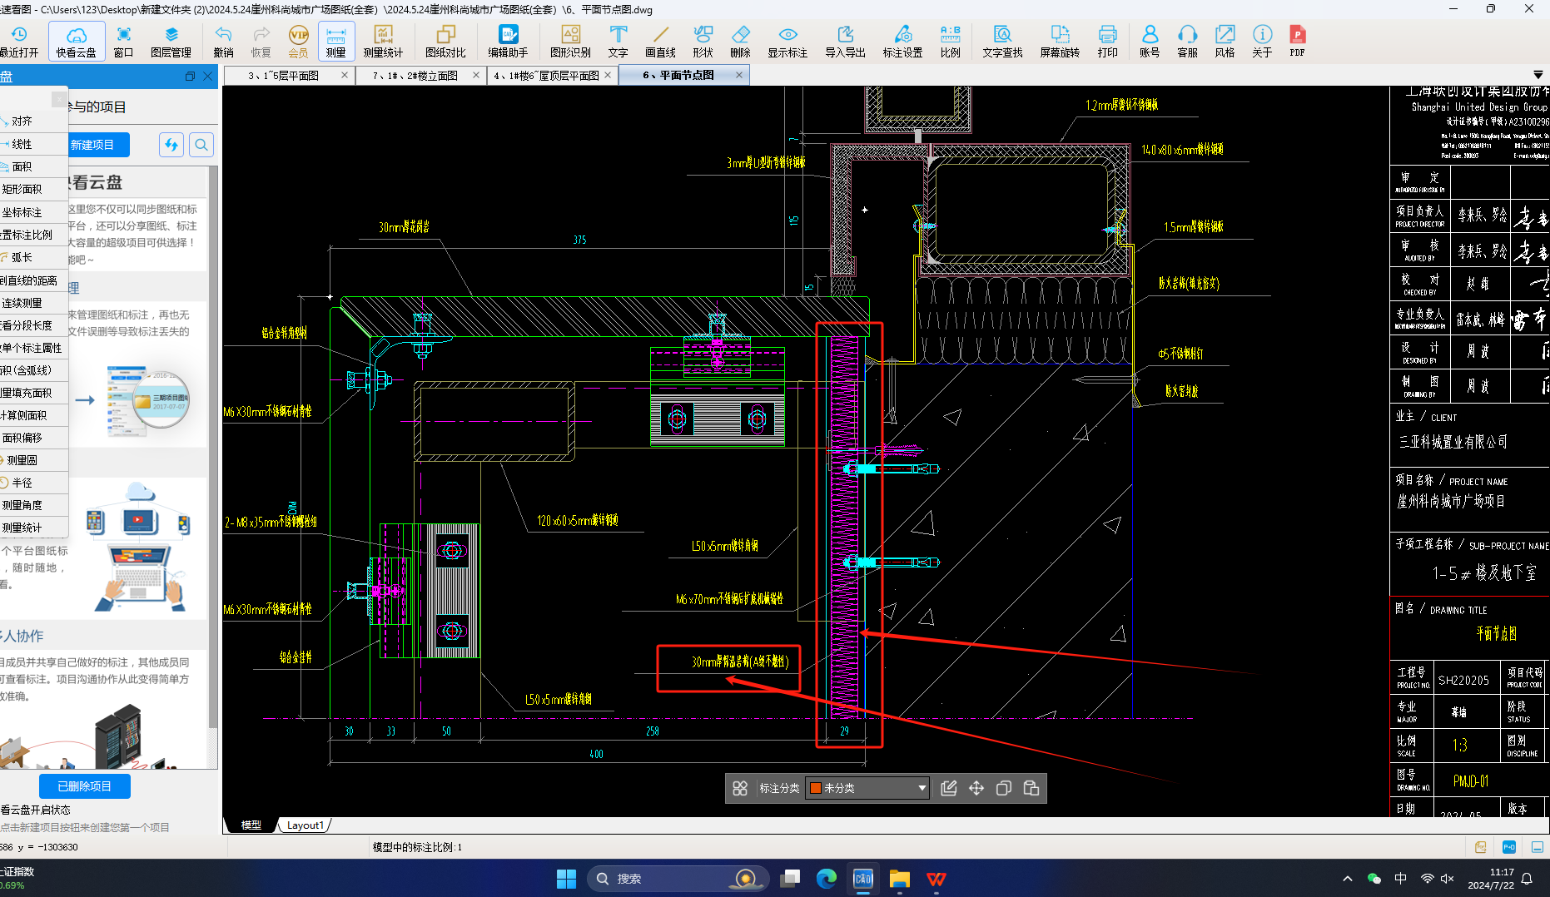The image size is (1550, 897).
Task: Open 图层管理 layer management
Action: pos(171,42)
